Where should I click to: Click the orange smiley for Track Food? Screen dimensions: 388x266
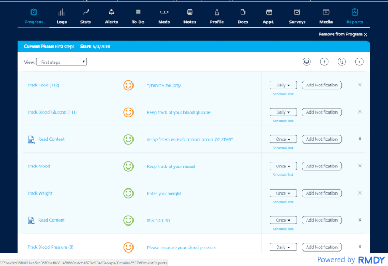pyautogui.click(x=129, y=85)
